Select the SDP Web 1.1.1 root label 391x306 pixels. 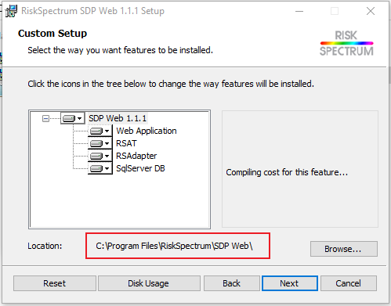pos(118,118)
